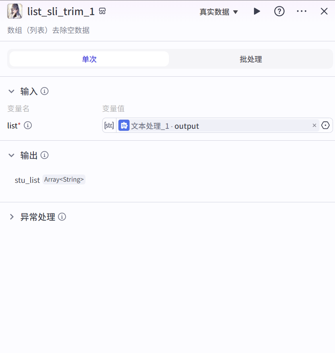Viewport: 335px width, 353px height.
Task: Click the node title list_sli_trim_1
Action: tap(61, 12)
